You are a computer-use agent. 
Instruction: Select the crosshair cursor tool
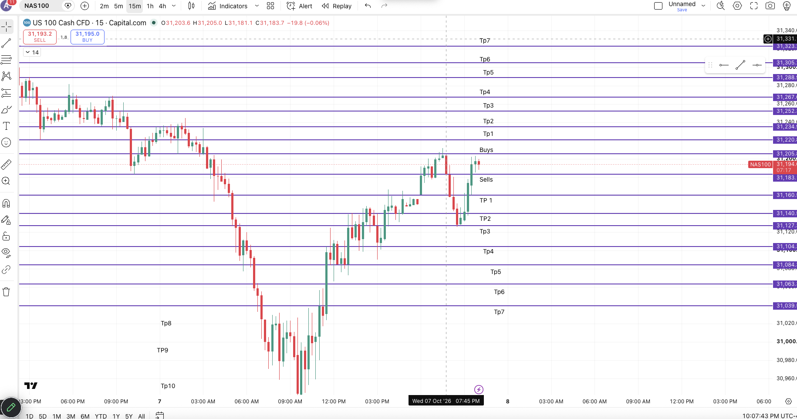pos(7,27)
